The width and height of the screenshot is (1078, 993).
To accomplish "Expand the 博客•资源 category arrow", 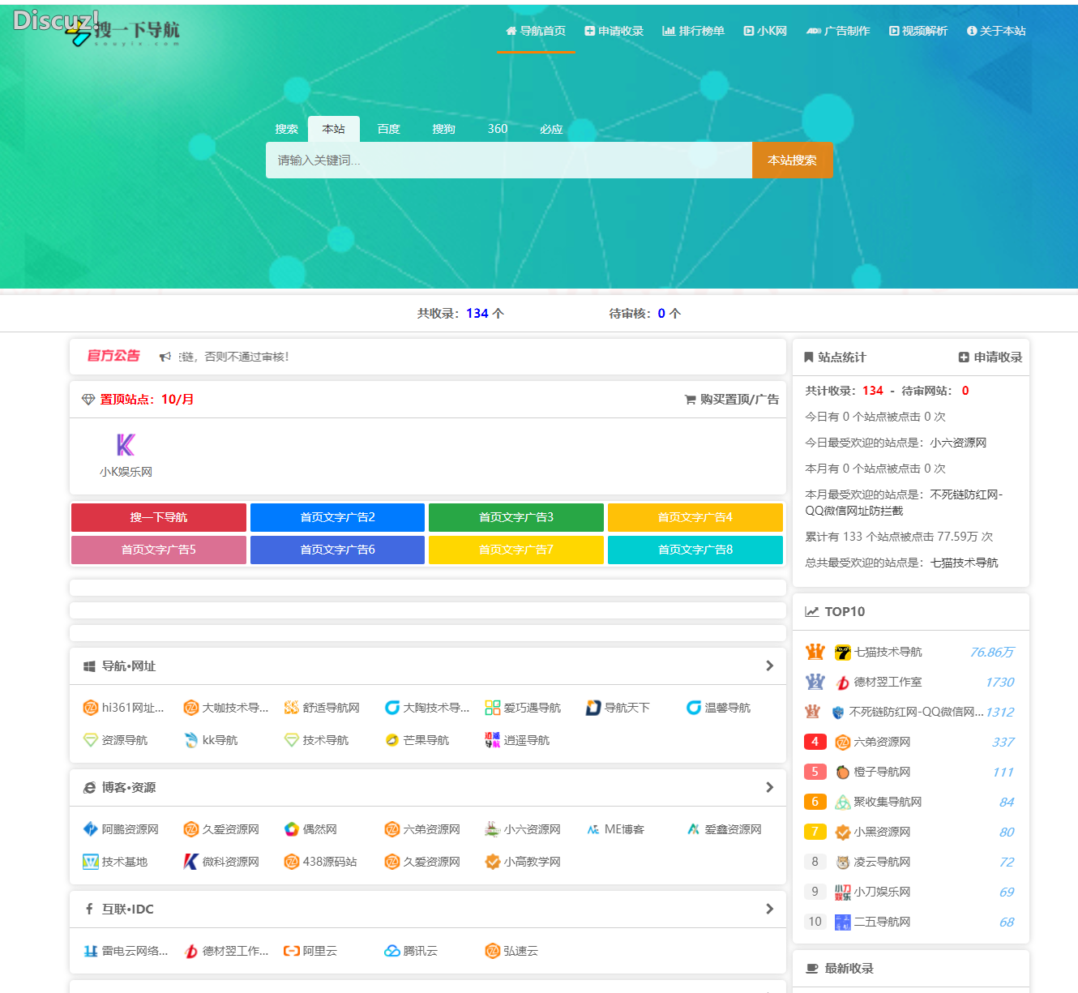I will pyautogui.click(x=769, y=787).
